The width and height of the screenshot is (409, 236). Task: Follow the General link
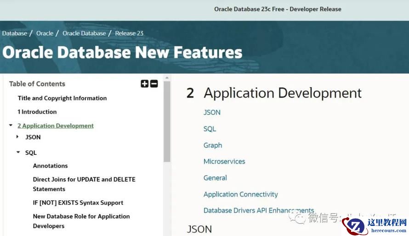point(215,178)
